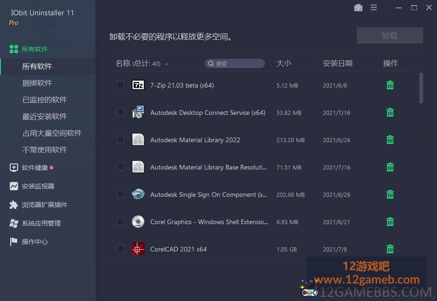Click the Autodesk Single Sign On app icon
Screen dimensions: 437x301
tap(138, 194)
